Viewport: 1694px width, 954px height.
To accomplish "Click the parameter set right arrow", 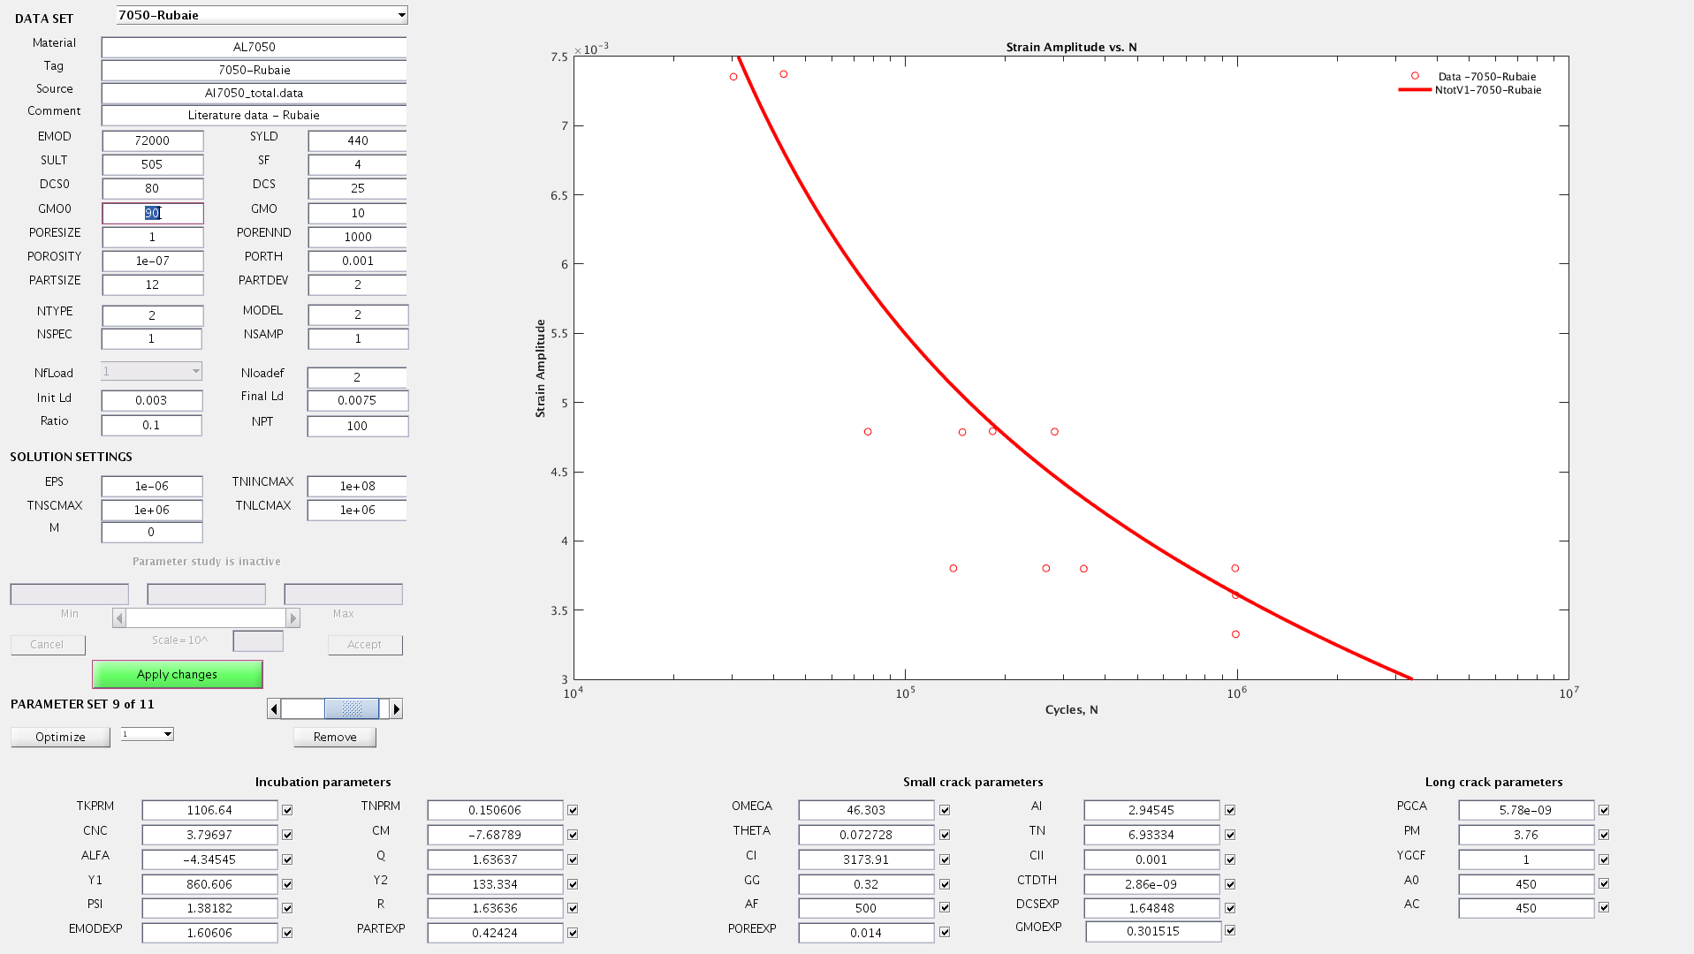I will tap(396, 708).
